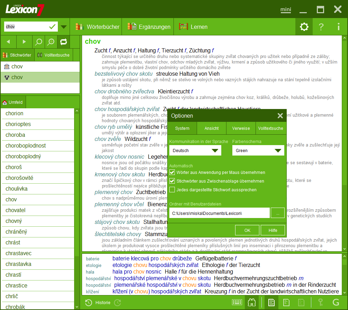Screen dimensions: 348x310
Task: Swap translation direction with arrows icon
Action: [63, 42]
